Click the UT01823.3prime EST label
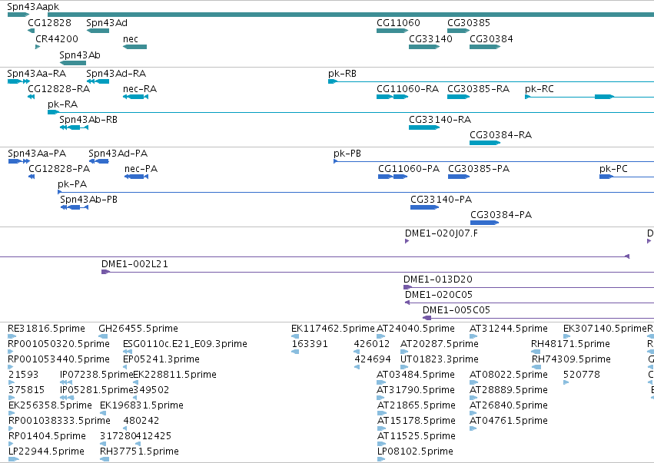This screenshot has width=654, height=463. 440,360
